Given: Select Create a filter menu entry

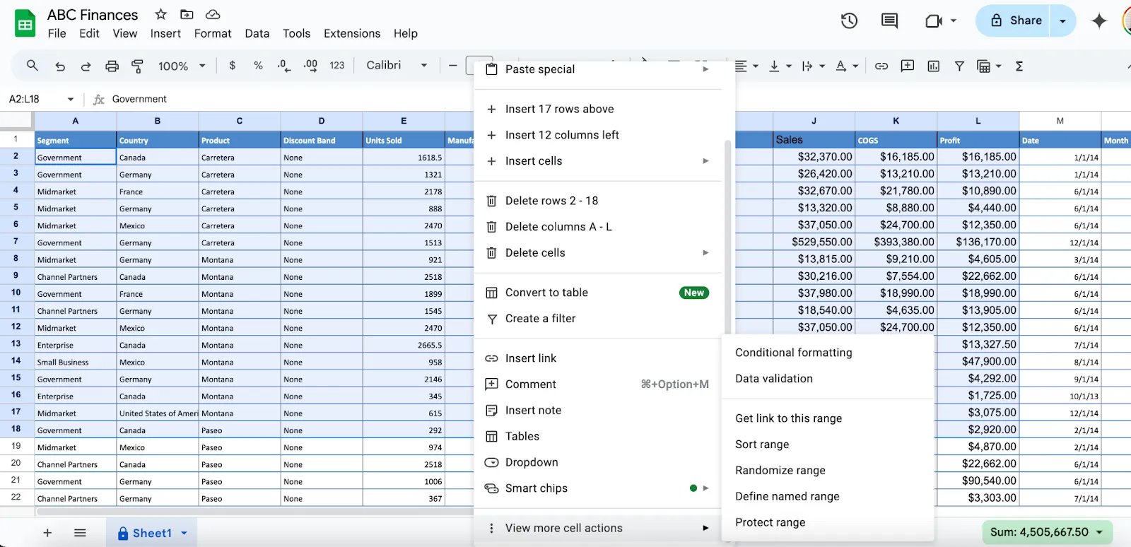Looking at the screenshot, I should [598, 319].
